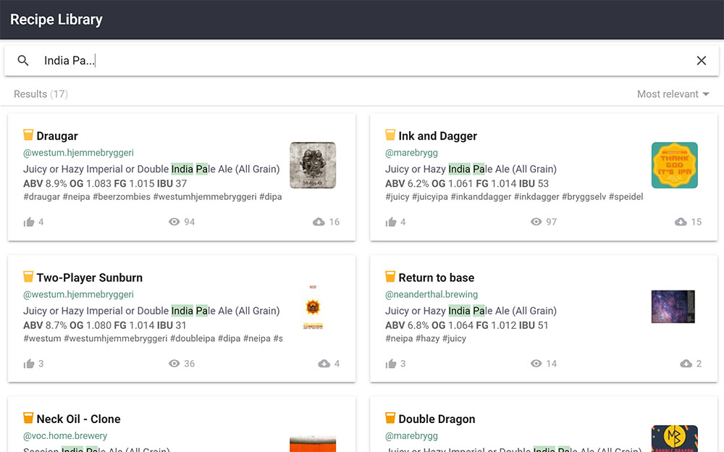
Task: Clear the search using the X icon
Action: click(x=701, y=60)
